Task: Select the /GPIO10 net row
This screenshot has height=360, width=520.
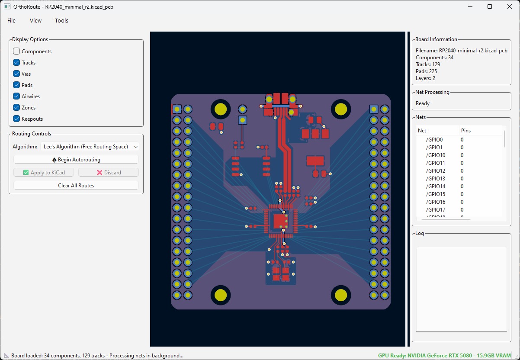Action: [459, 155]
